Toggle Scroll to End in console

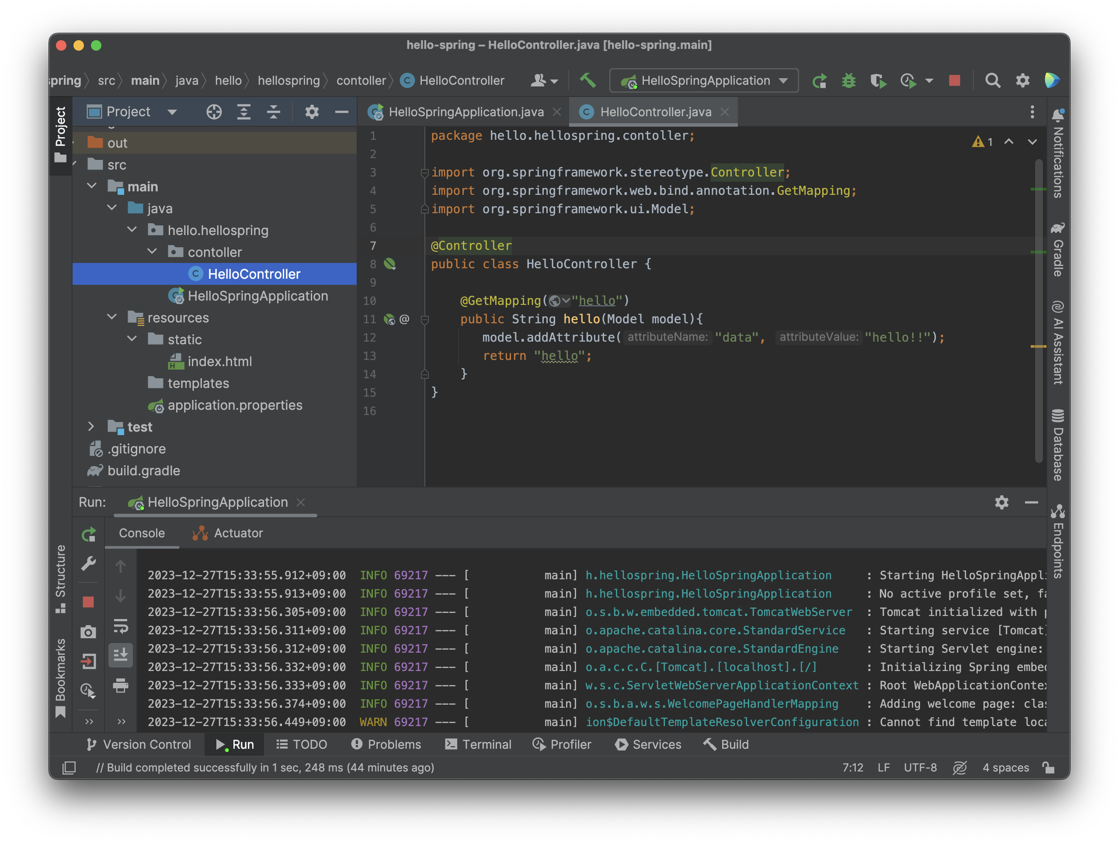pyautogui.click(x=120, y=655)
